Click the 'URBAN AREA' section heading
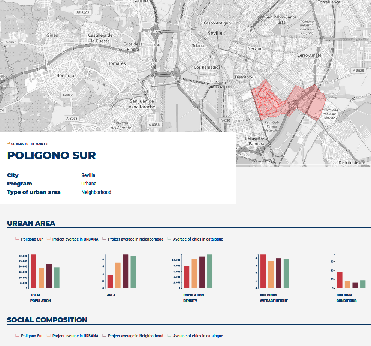This screenshot has height=346, width=371. pos(31,223)
